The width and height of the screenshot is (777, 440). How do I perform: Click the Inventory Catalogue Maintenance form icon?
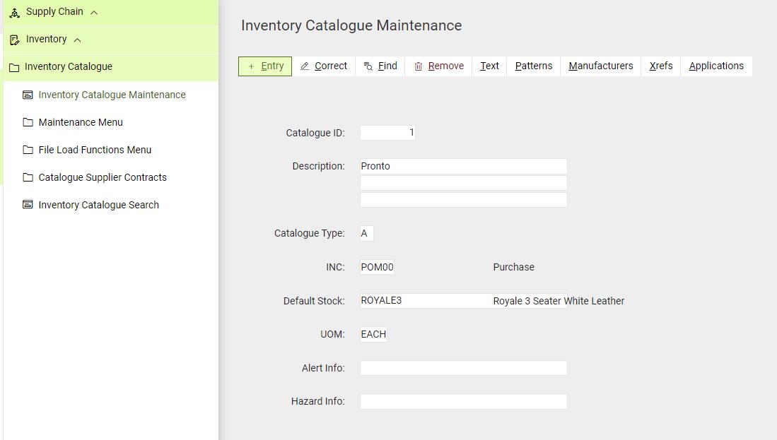coord(28,95)
